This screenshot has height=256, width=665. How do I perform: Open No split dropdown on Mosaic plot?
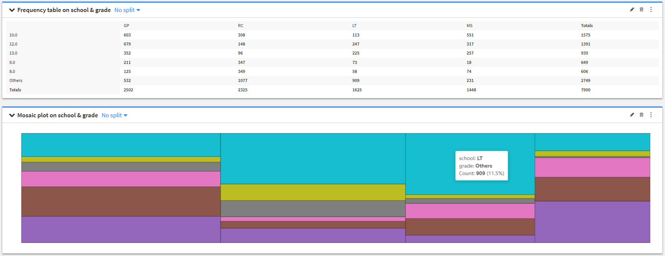[x=114, y=115]
